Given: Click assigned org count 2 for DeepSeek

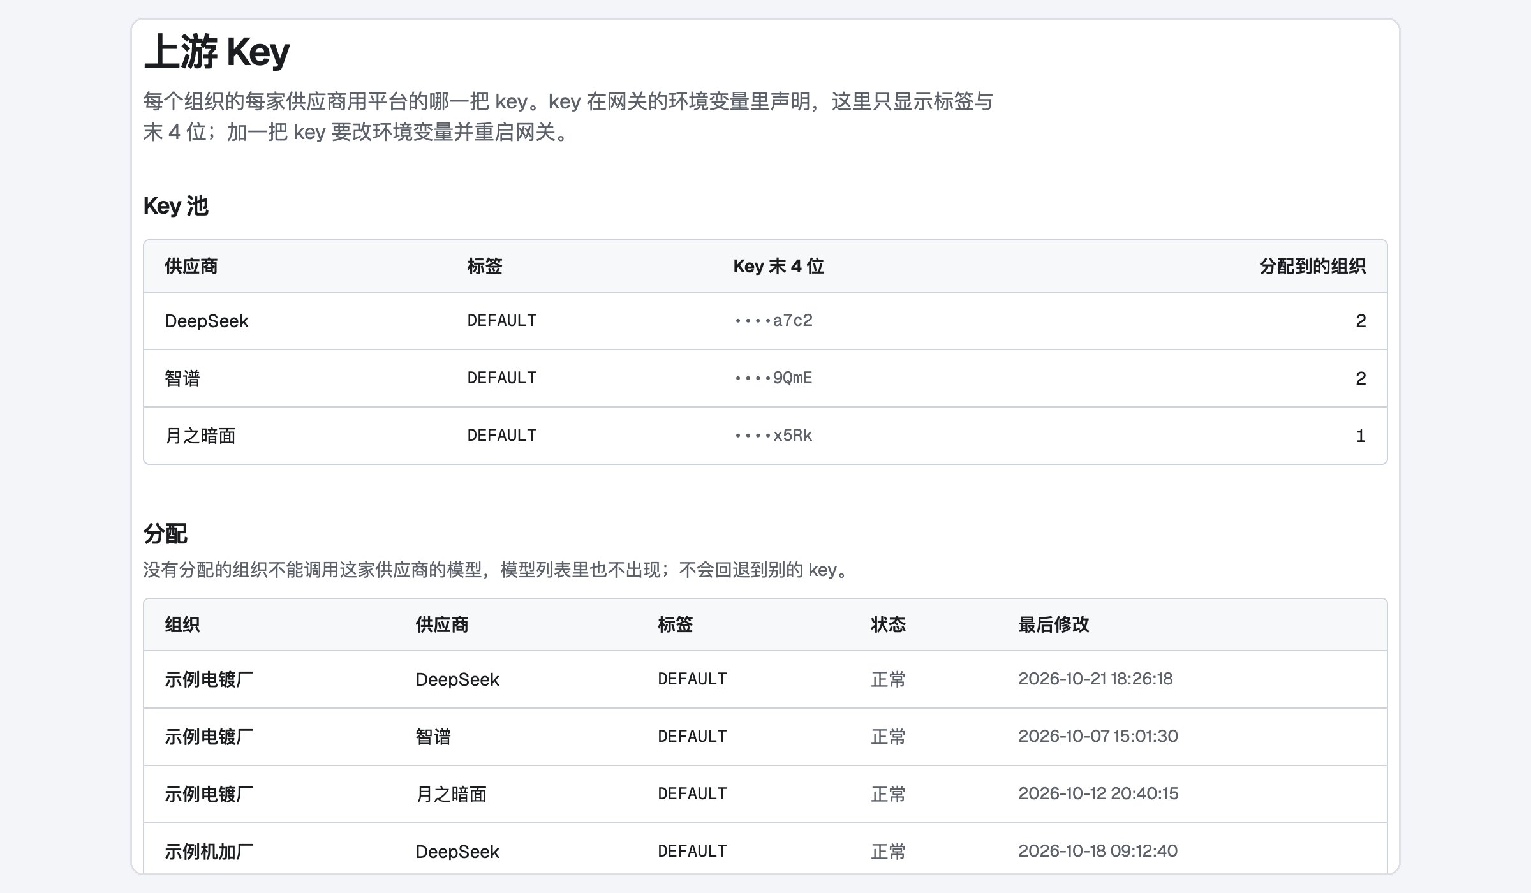Looking at the screenshot, I should pos(1361,321).
